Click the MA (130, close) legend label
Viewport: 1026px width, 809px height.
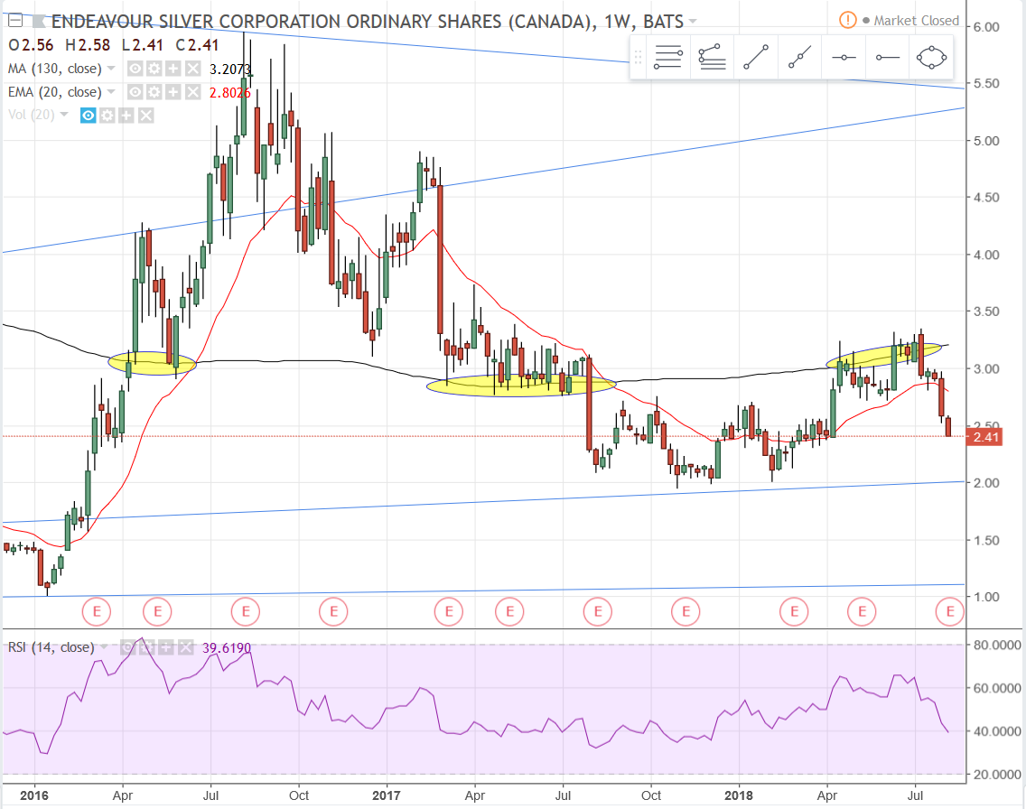coord(55,69)
